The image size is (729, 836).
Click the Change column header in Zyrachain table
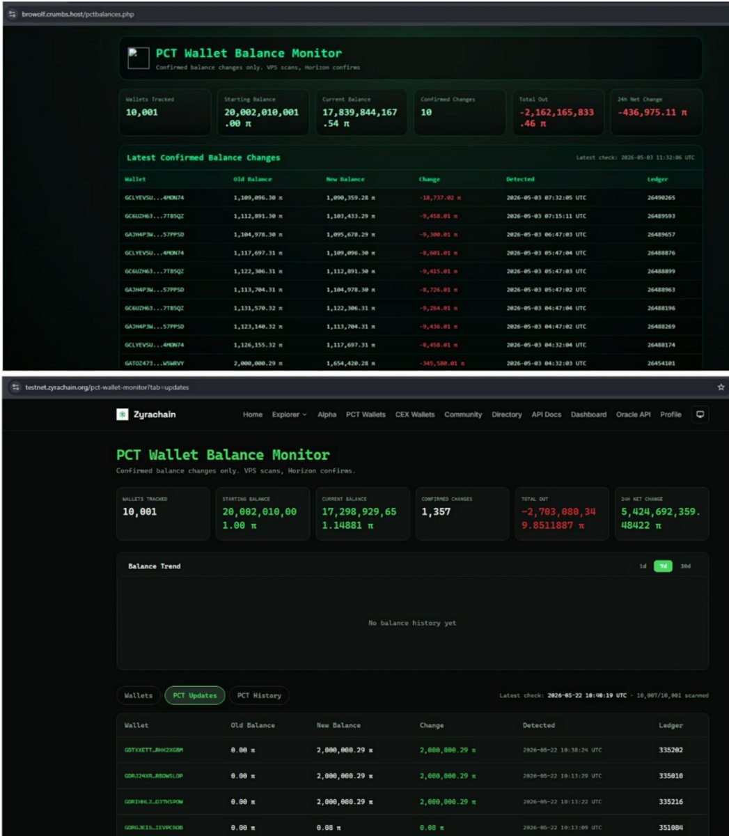click(431, 725)
